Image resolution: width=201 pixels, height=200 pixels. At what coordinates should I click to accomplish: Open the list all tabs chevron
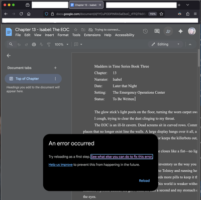click(187, 5)
